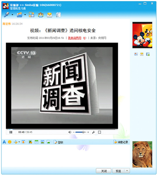
Task: Click the email envelope icon in top toolbar
Action: tap(50, 15)
